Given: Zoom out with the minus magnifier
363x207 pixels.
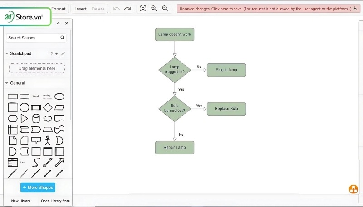Looking at the screenshot, I should coord(165,9).
